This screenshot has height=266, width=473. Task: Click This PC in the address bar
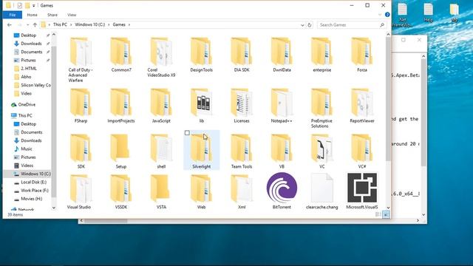60,24
